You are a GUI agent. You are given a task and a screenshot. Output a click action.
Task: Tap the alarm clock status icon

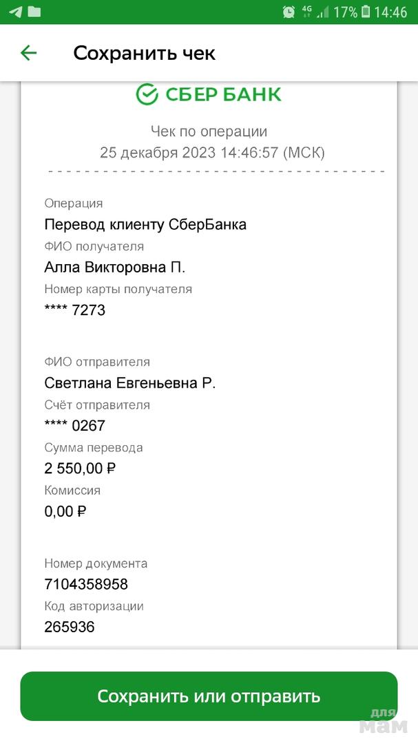(289, 12)
